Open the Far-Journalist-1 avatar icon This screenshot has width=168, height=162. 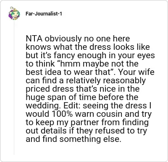(14, 13)
